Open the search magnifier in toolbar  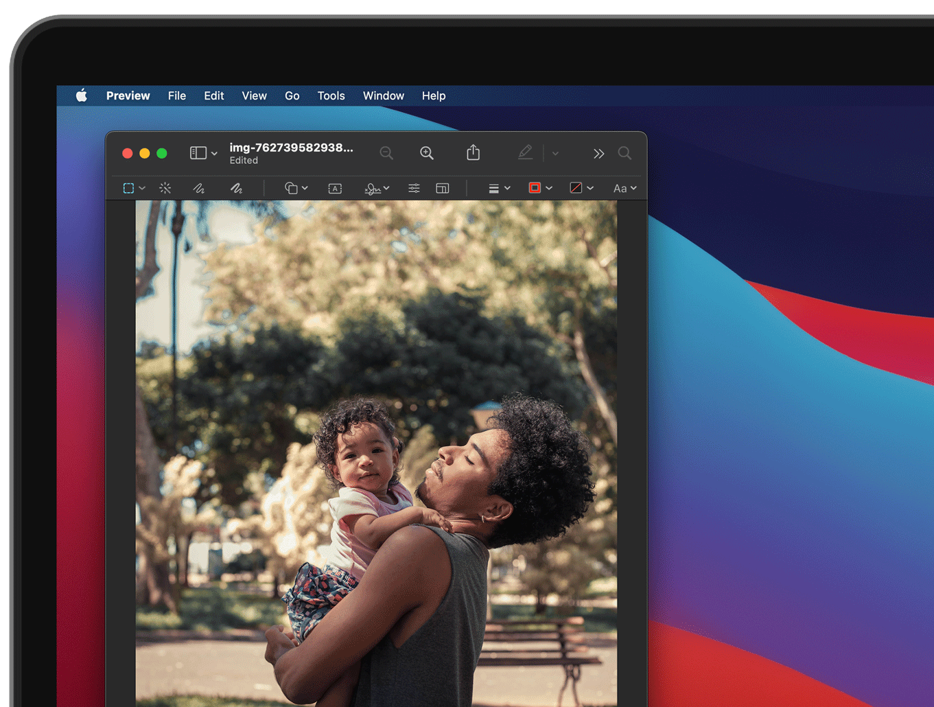click(x=624, y=153)
